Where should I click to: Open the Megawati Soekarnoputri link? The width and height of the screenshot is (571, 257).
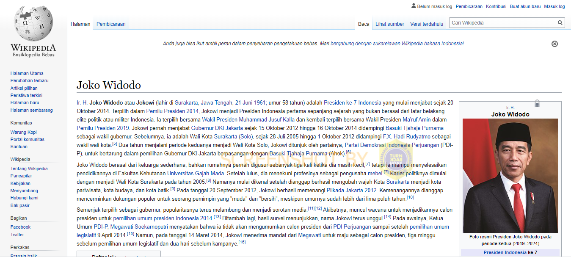[x=140, y=227]
